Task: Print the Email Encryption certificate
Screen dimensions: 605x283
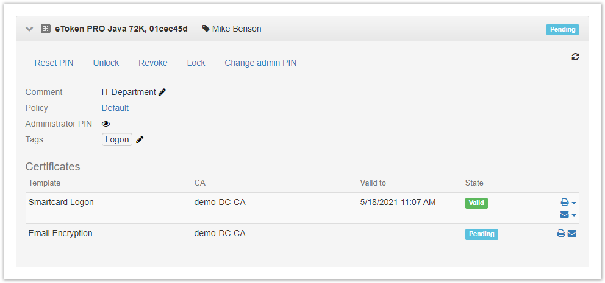Action: 561,233
